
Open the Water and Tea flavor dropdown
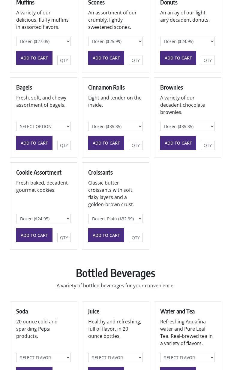187,357
